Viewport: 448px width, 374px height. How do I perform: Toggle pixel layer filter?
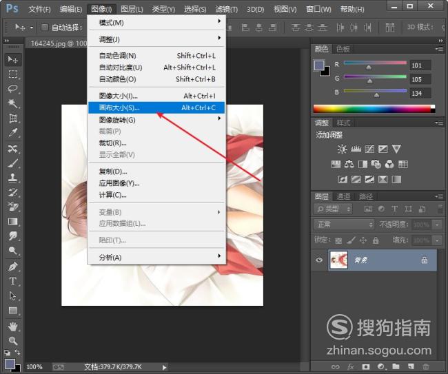point(368,209)
